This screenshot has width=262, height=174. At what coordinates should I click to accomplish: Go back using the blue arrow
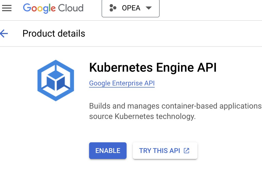point(4,34)
